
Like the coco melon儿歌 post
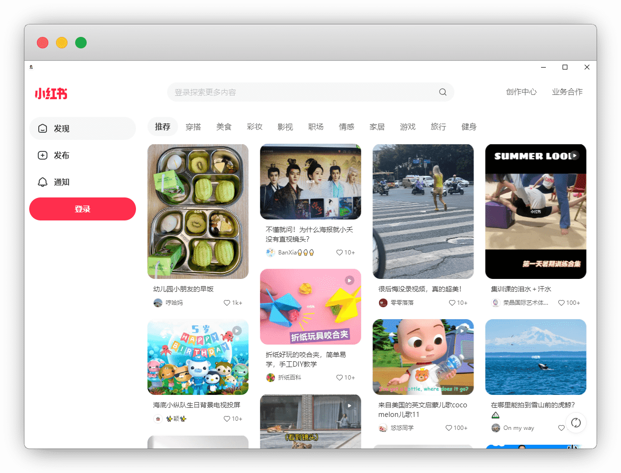coord(449,428)
